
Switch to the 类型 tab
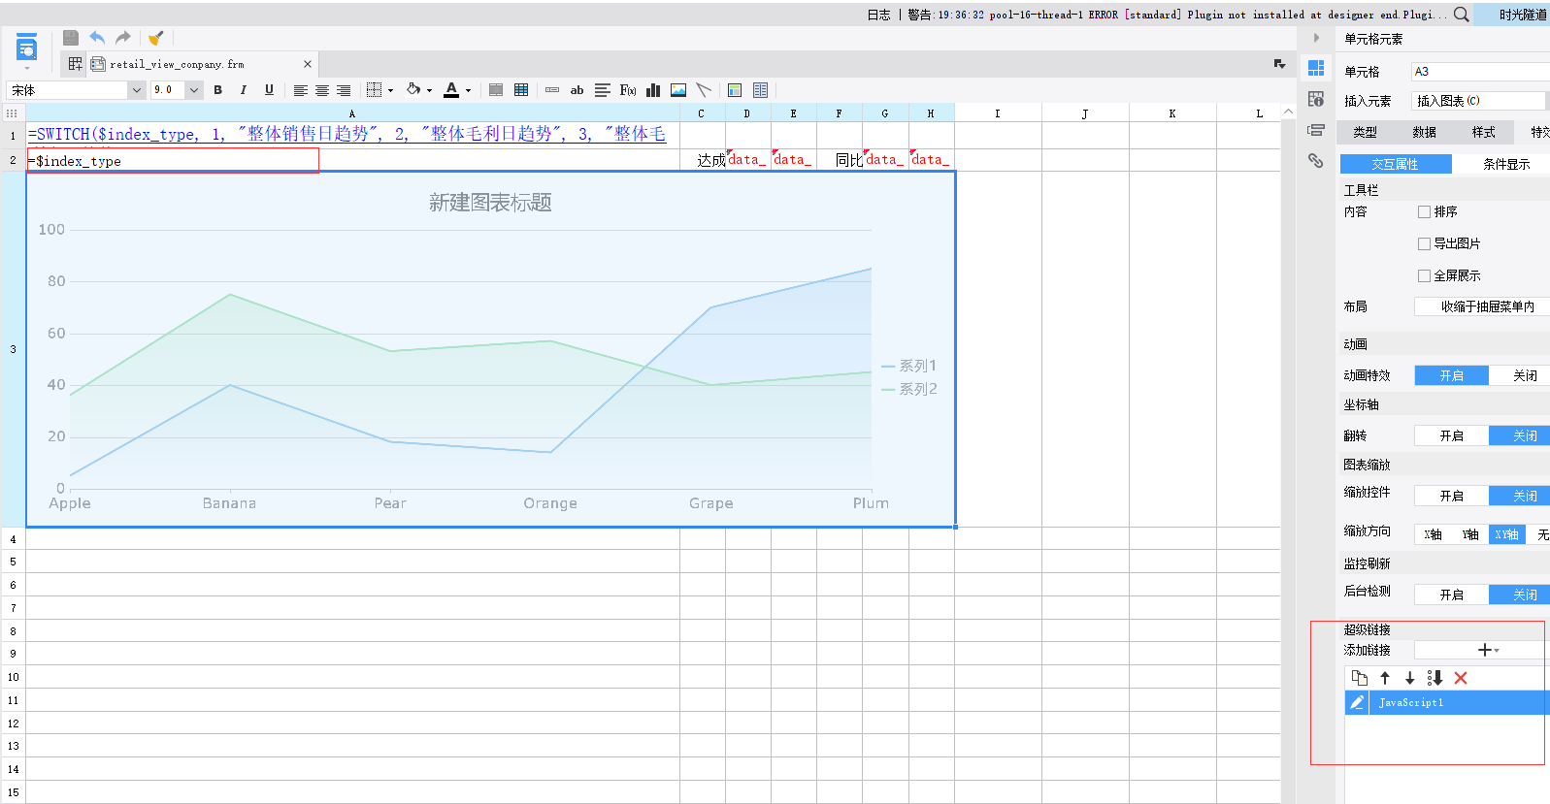[1365, 132]
